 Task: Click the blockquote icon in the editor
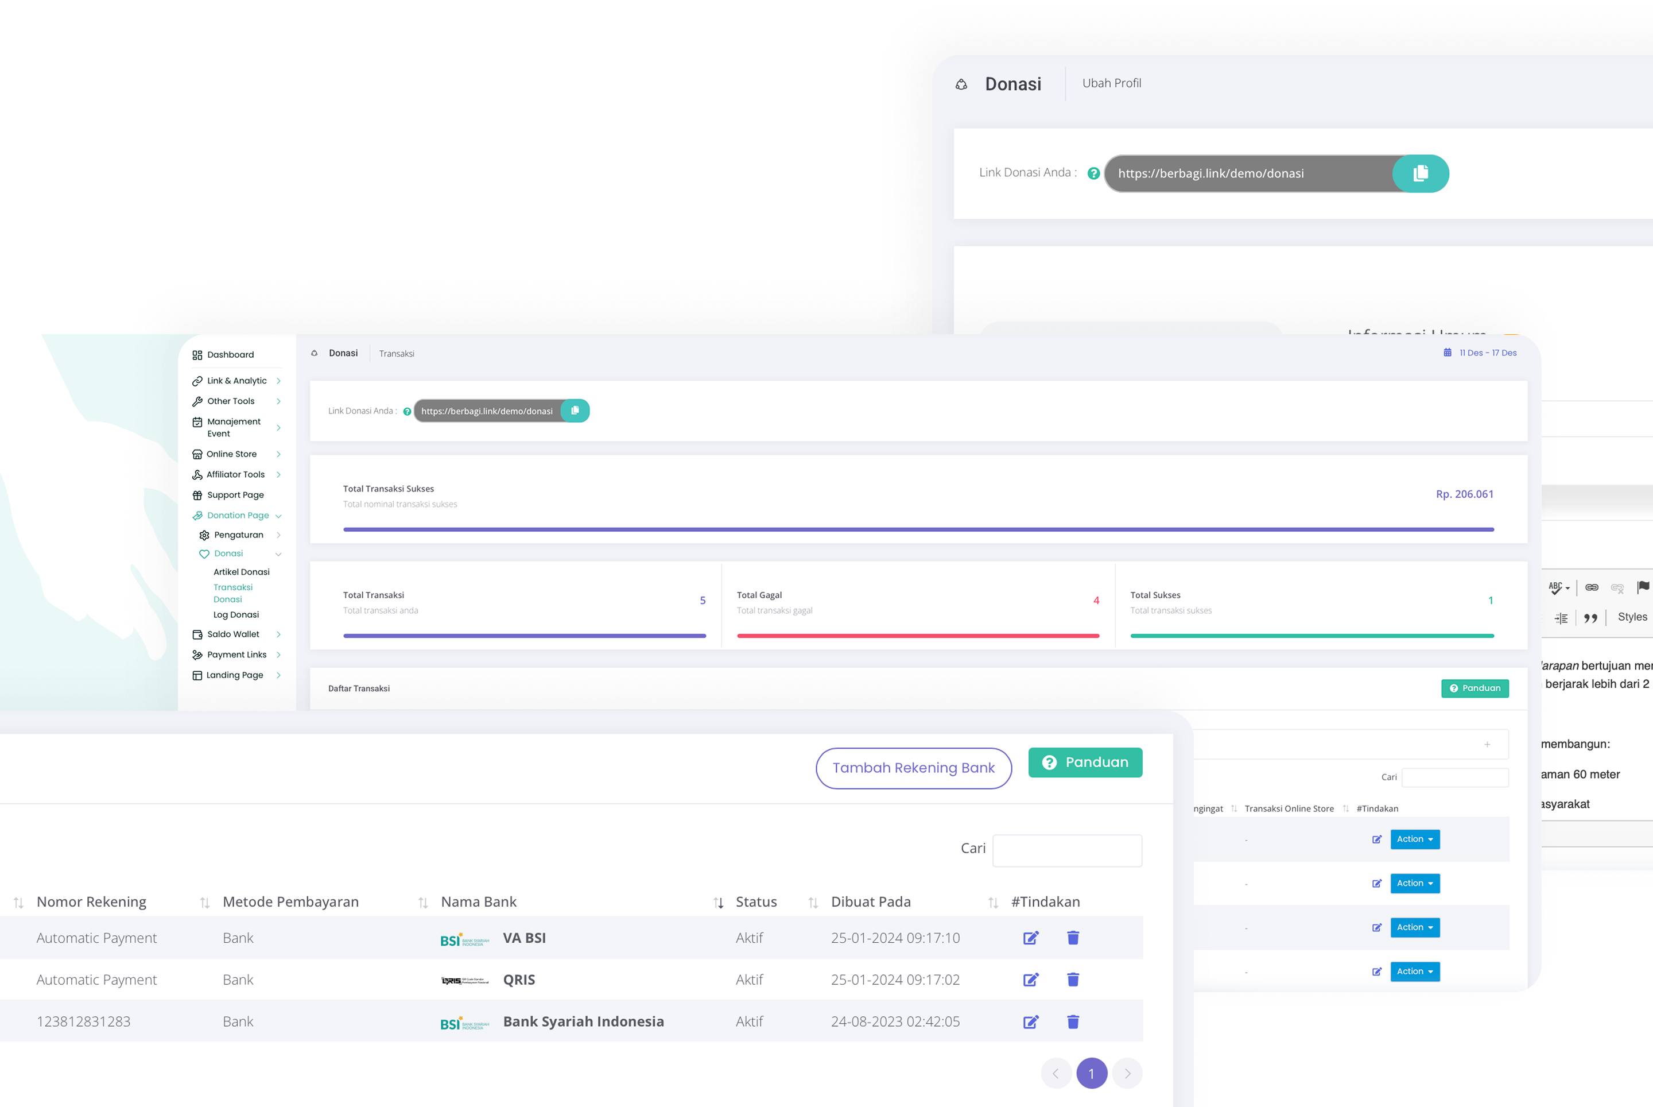click(x=1592, y=617)
